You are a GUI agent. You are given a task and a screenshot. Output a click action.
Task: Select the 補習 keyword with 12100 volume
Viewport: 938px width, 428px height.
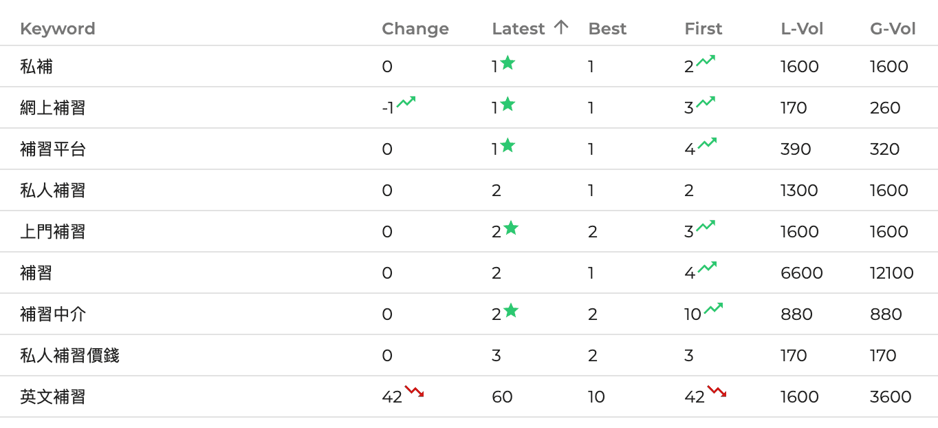[x=36, y=273]
